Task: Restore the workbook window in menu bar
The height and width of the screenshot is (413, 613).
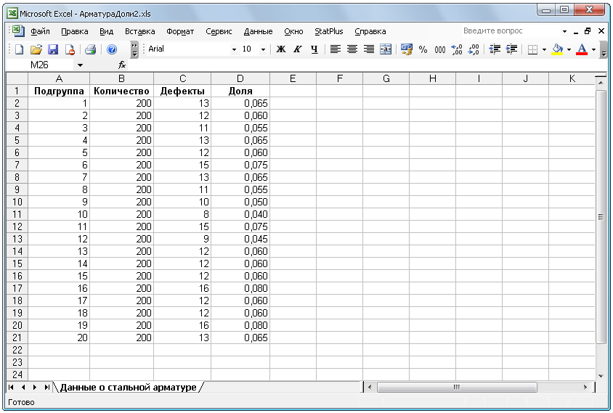Action: [x=588, y=31]
